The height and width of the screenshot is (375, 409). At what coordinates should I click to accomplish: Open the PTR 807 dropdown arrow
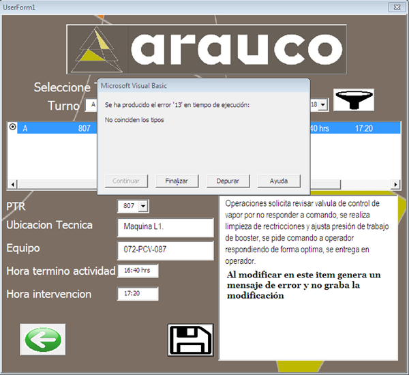(x=143, y=206)
